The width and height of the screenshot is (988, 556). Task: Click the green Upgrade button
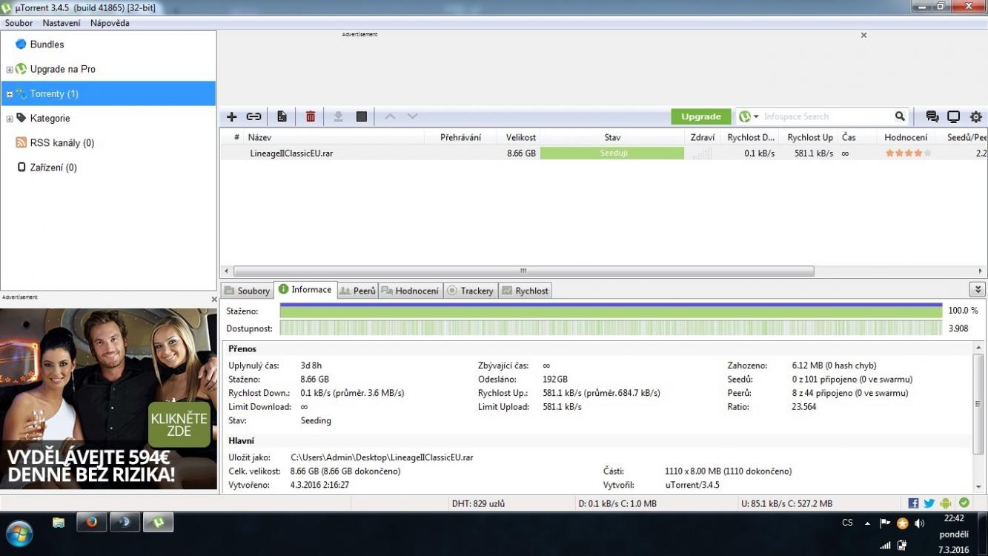click(x=701, y=116)
